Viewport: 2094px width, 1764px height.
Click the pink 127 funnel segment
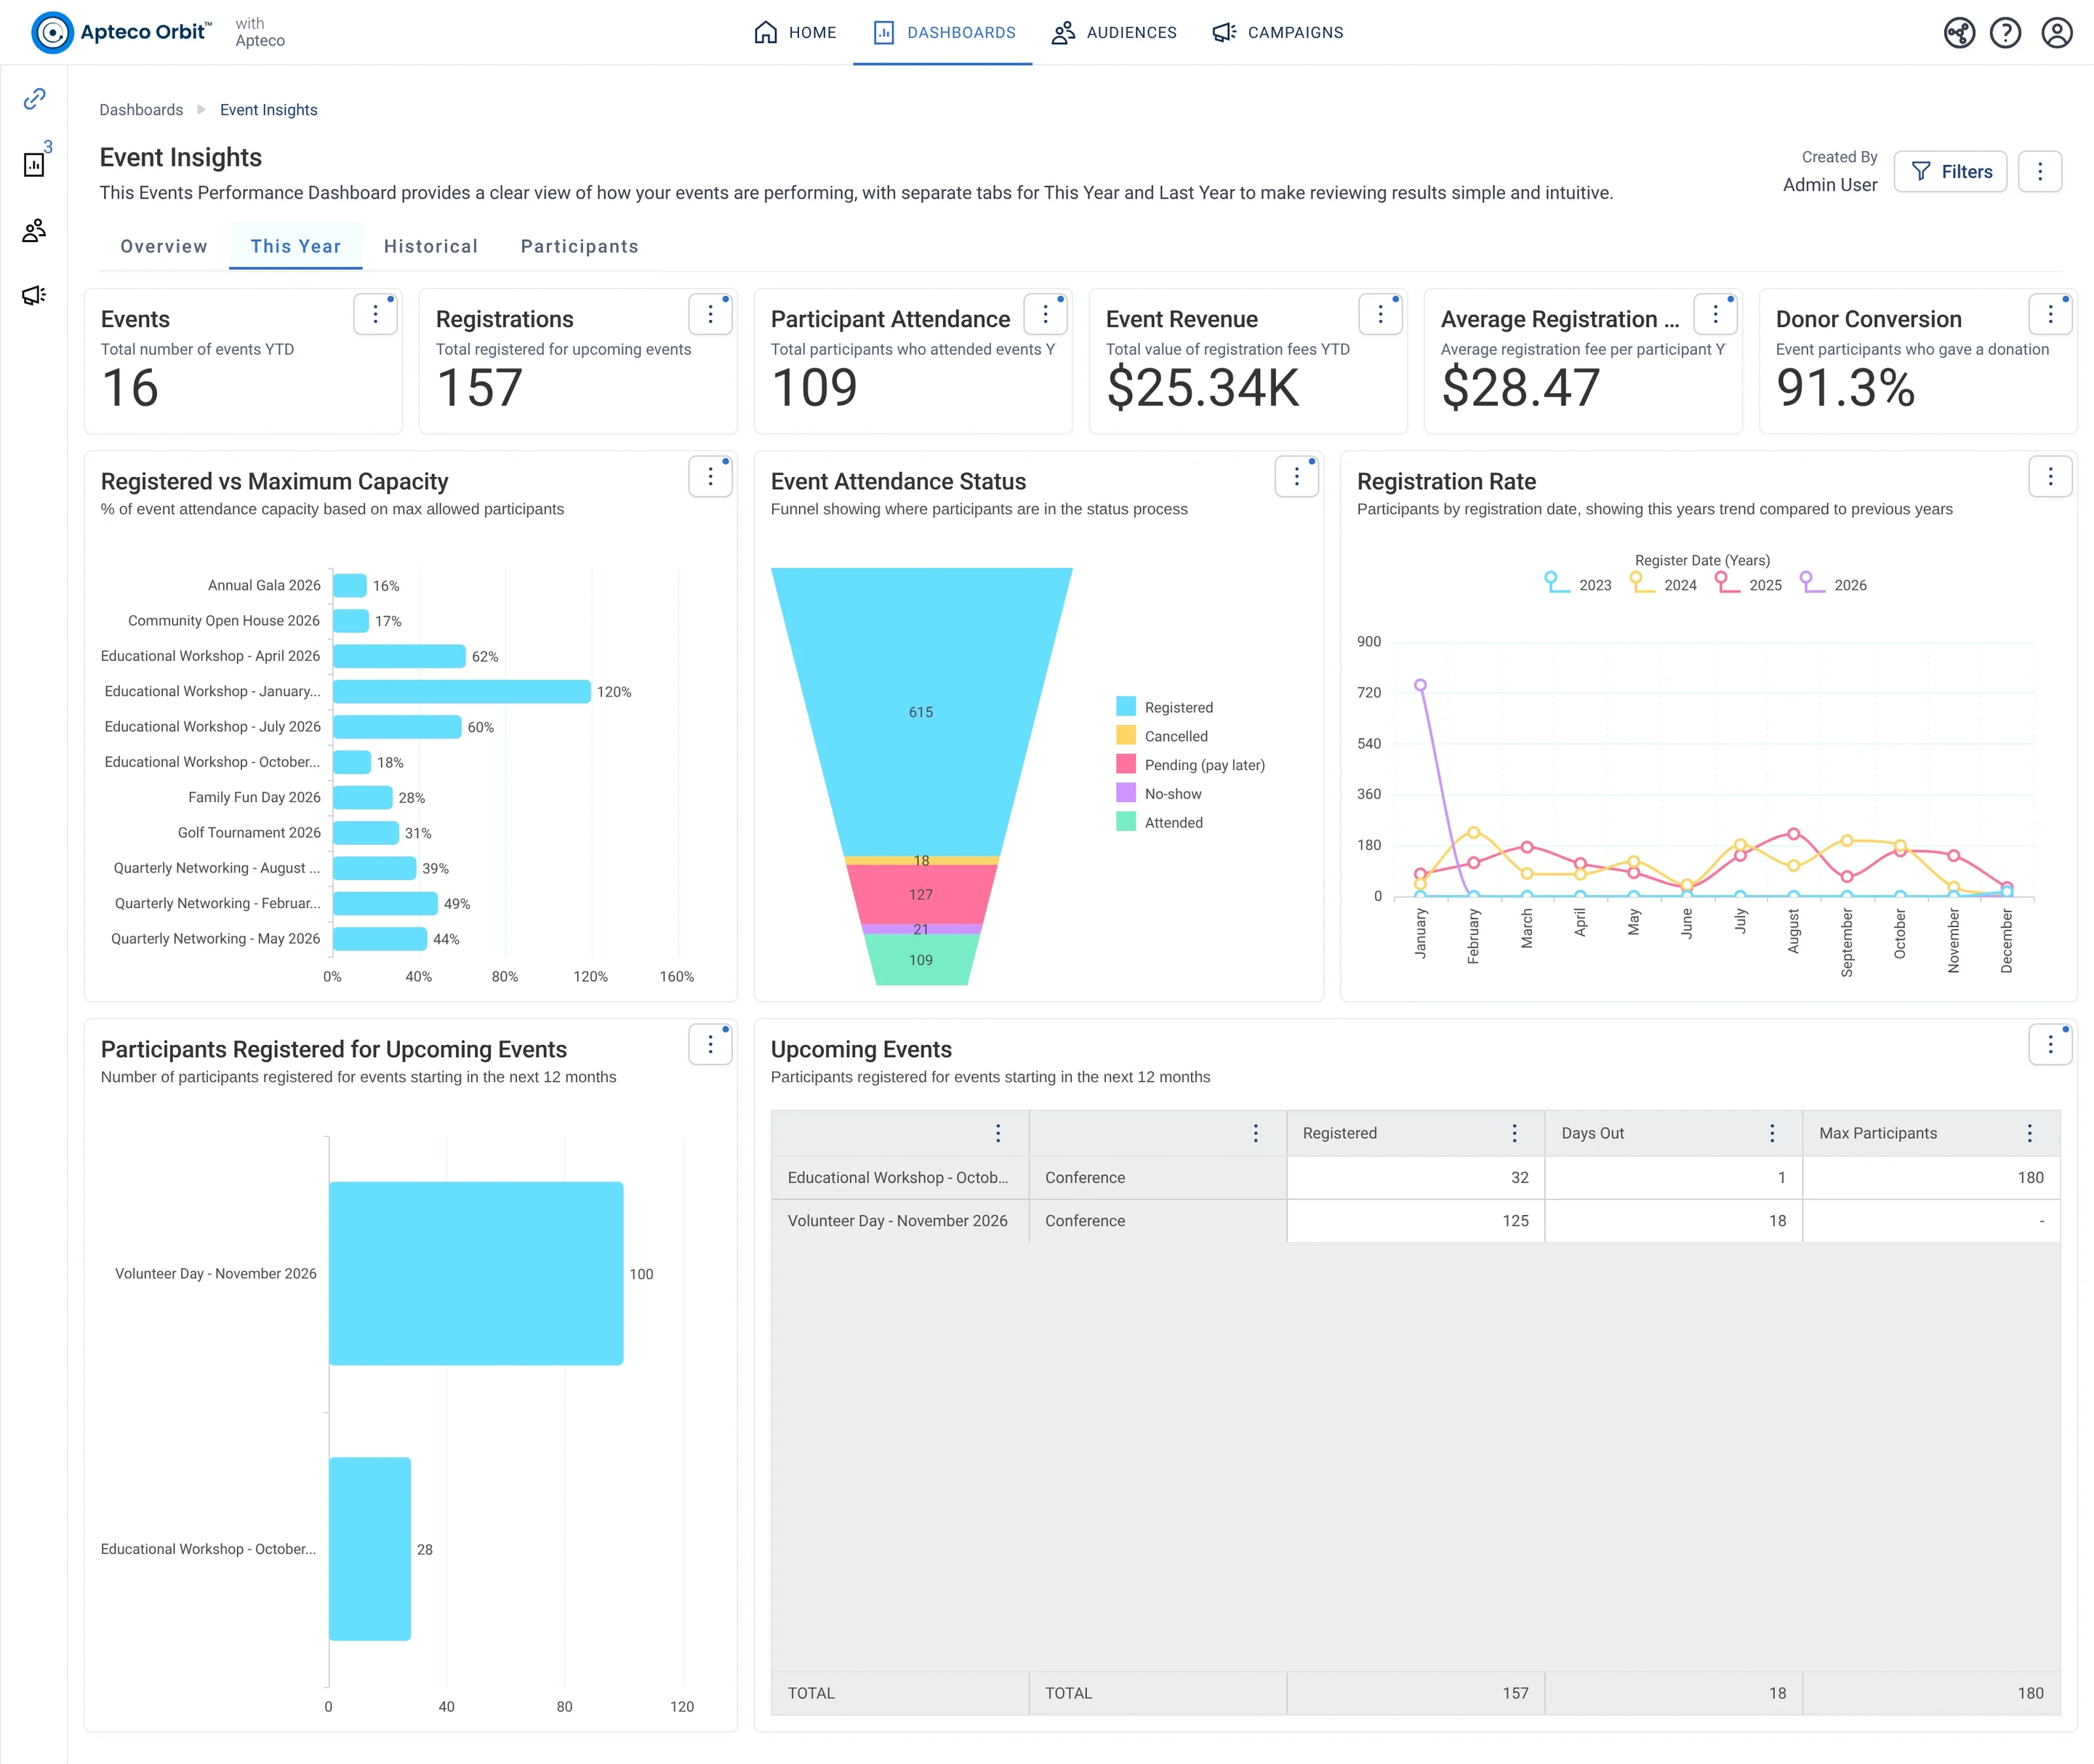point(921,894)
